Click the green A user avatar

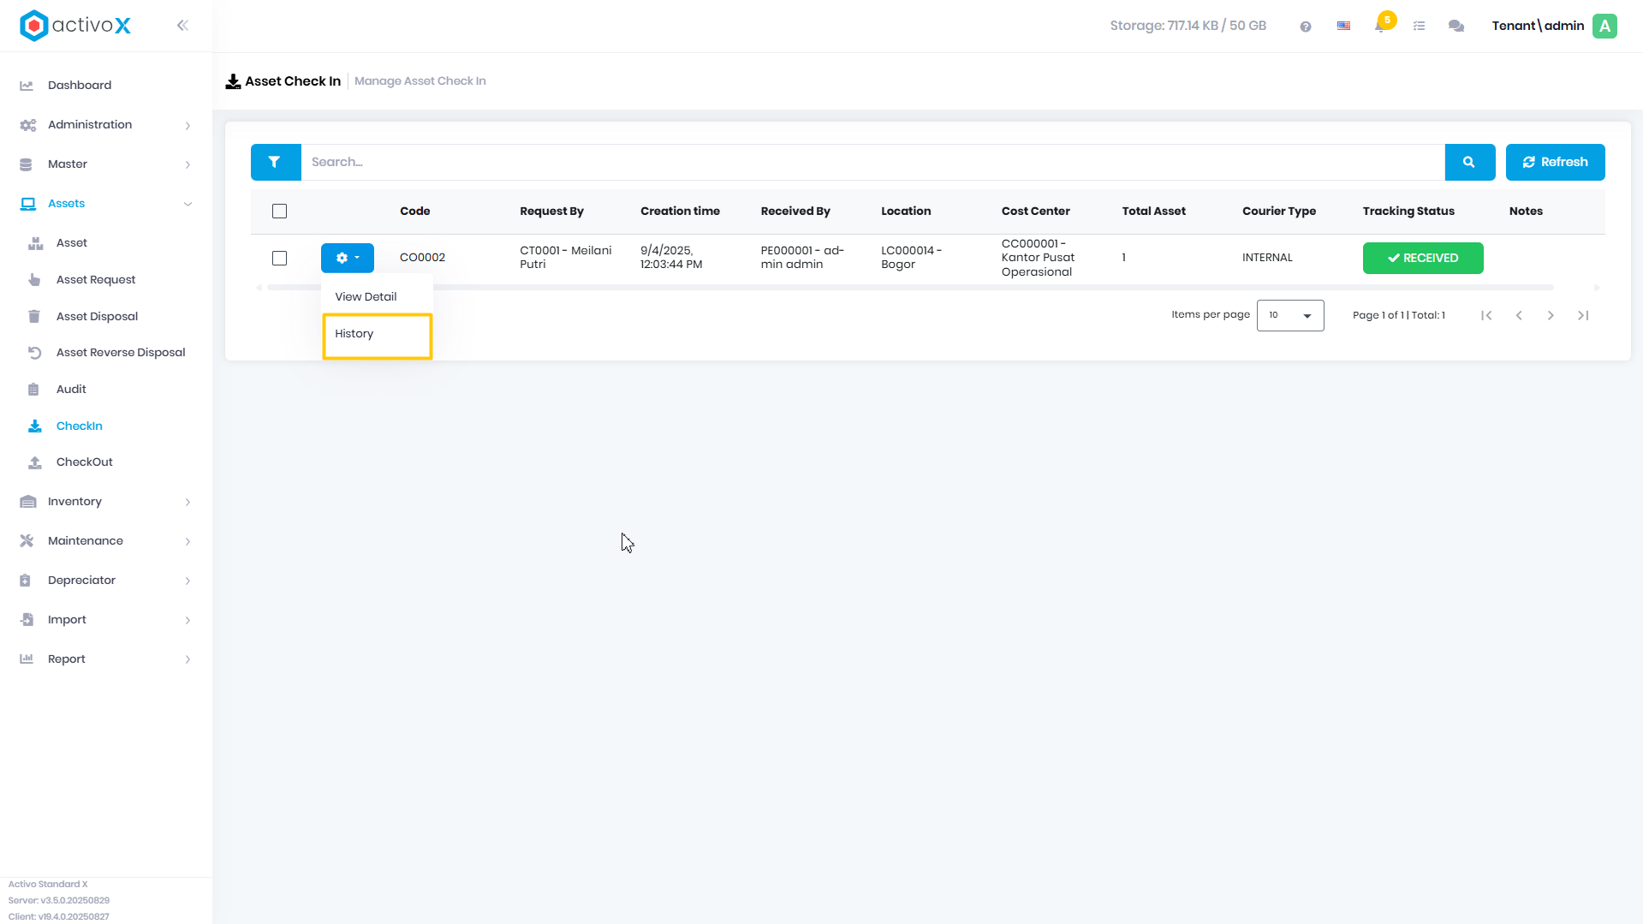1604,26
